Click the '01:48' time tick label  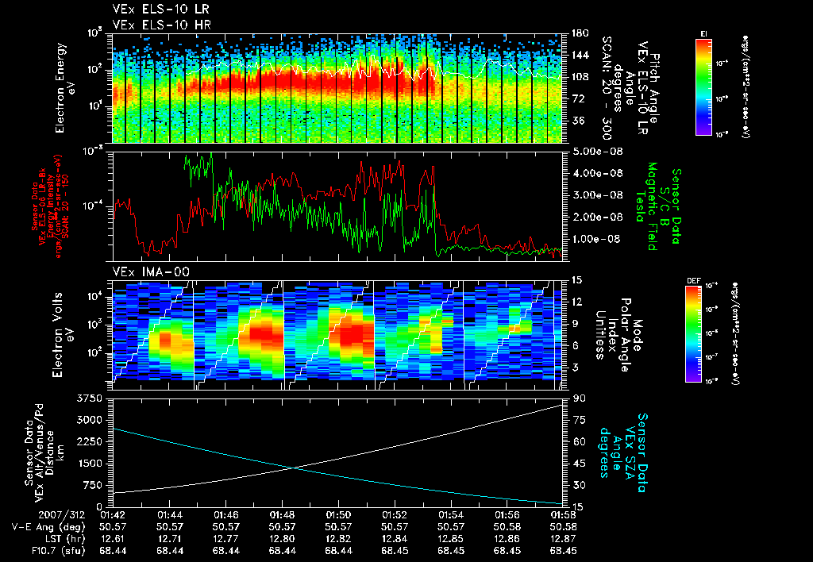coord(282,515)
